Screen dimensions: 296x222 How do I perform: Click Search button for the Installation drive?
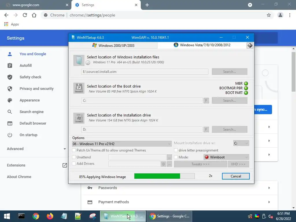pos(230,129)
